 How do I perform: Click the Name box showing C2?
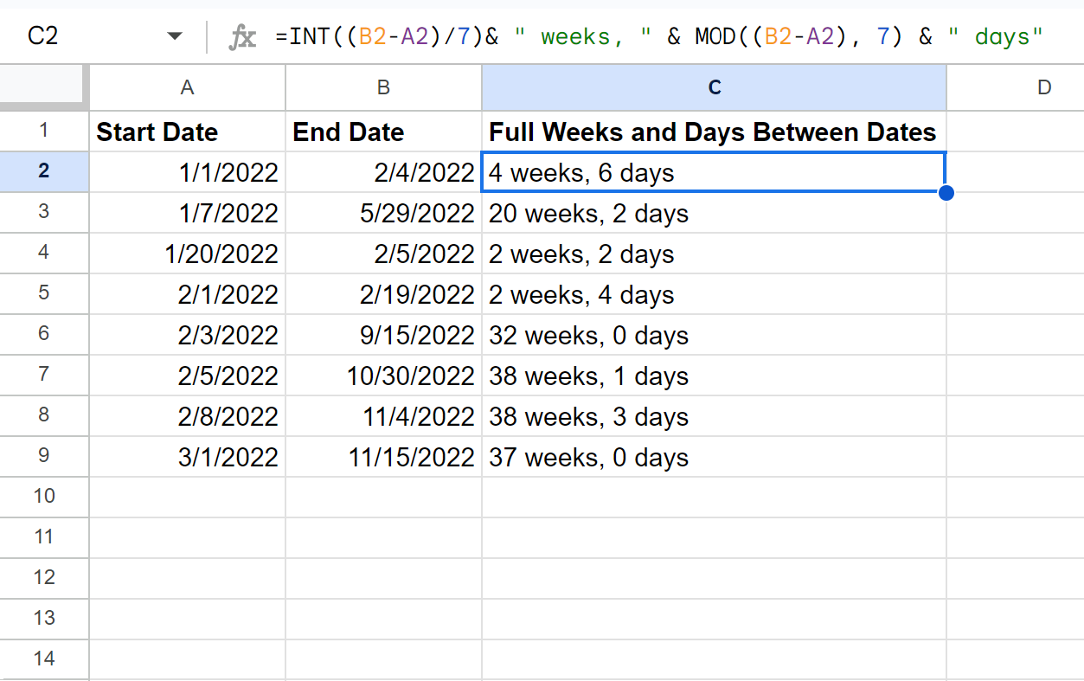(x=43, y=36)
